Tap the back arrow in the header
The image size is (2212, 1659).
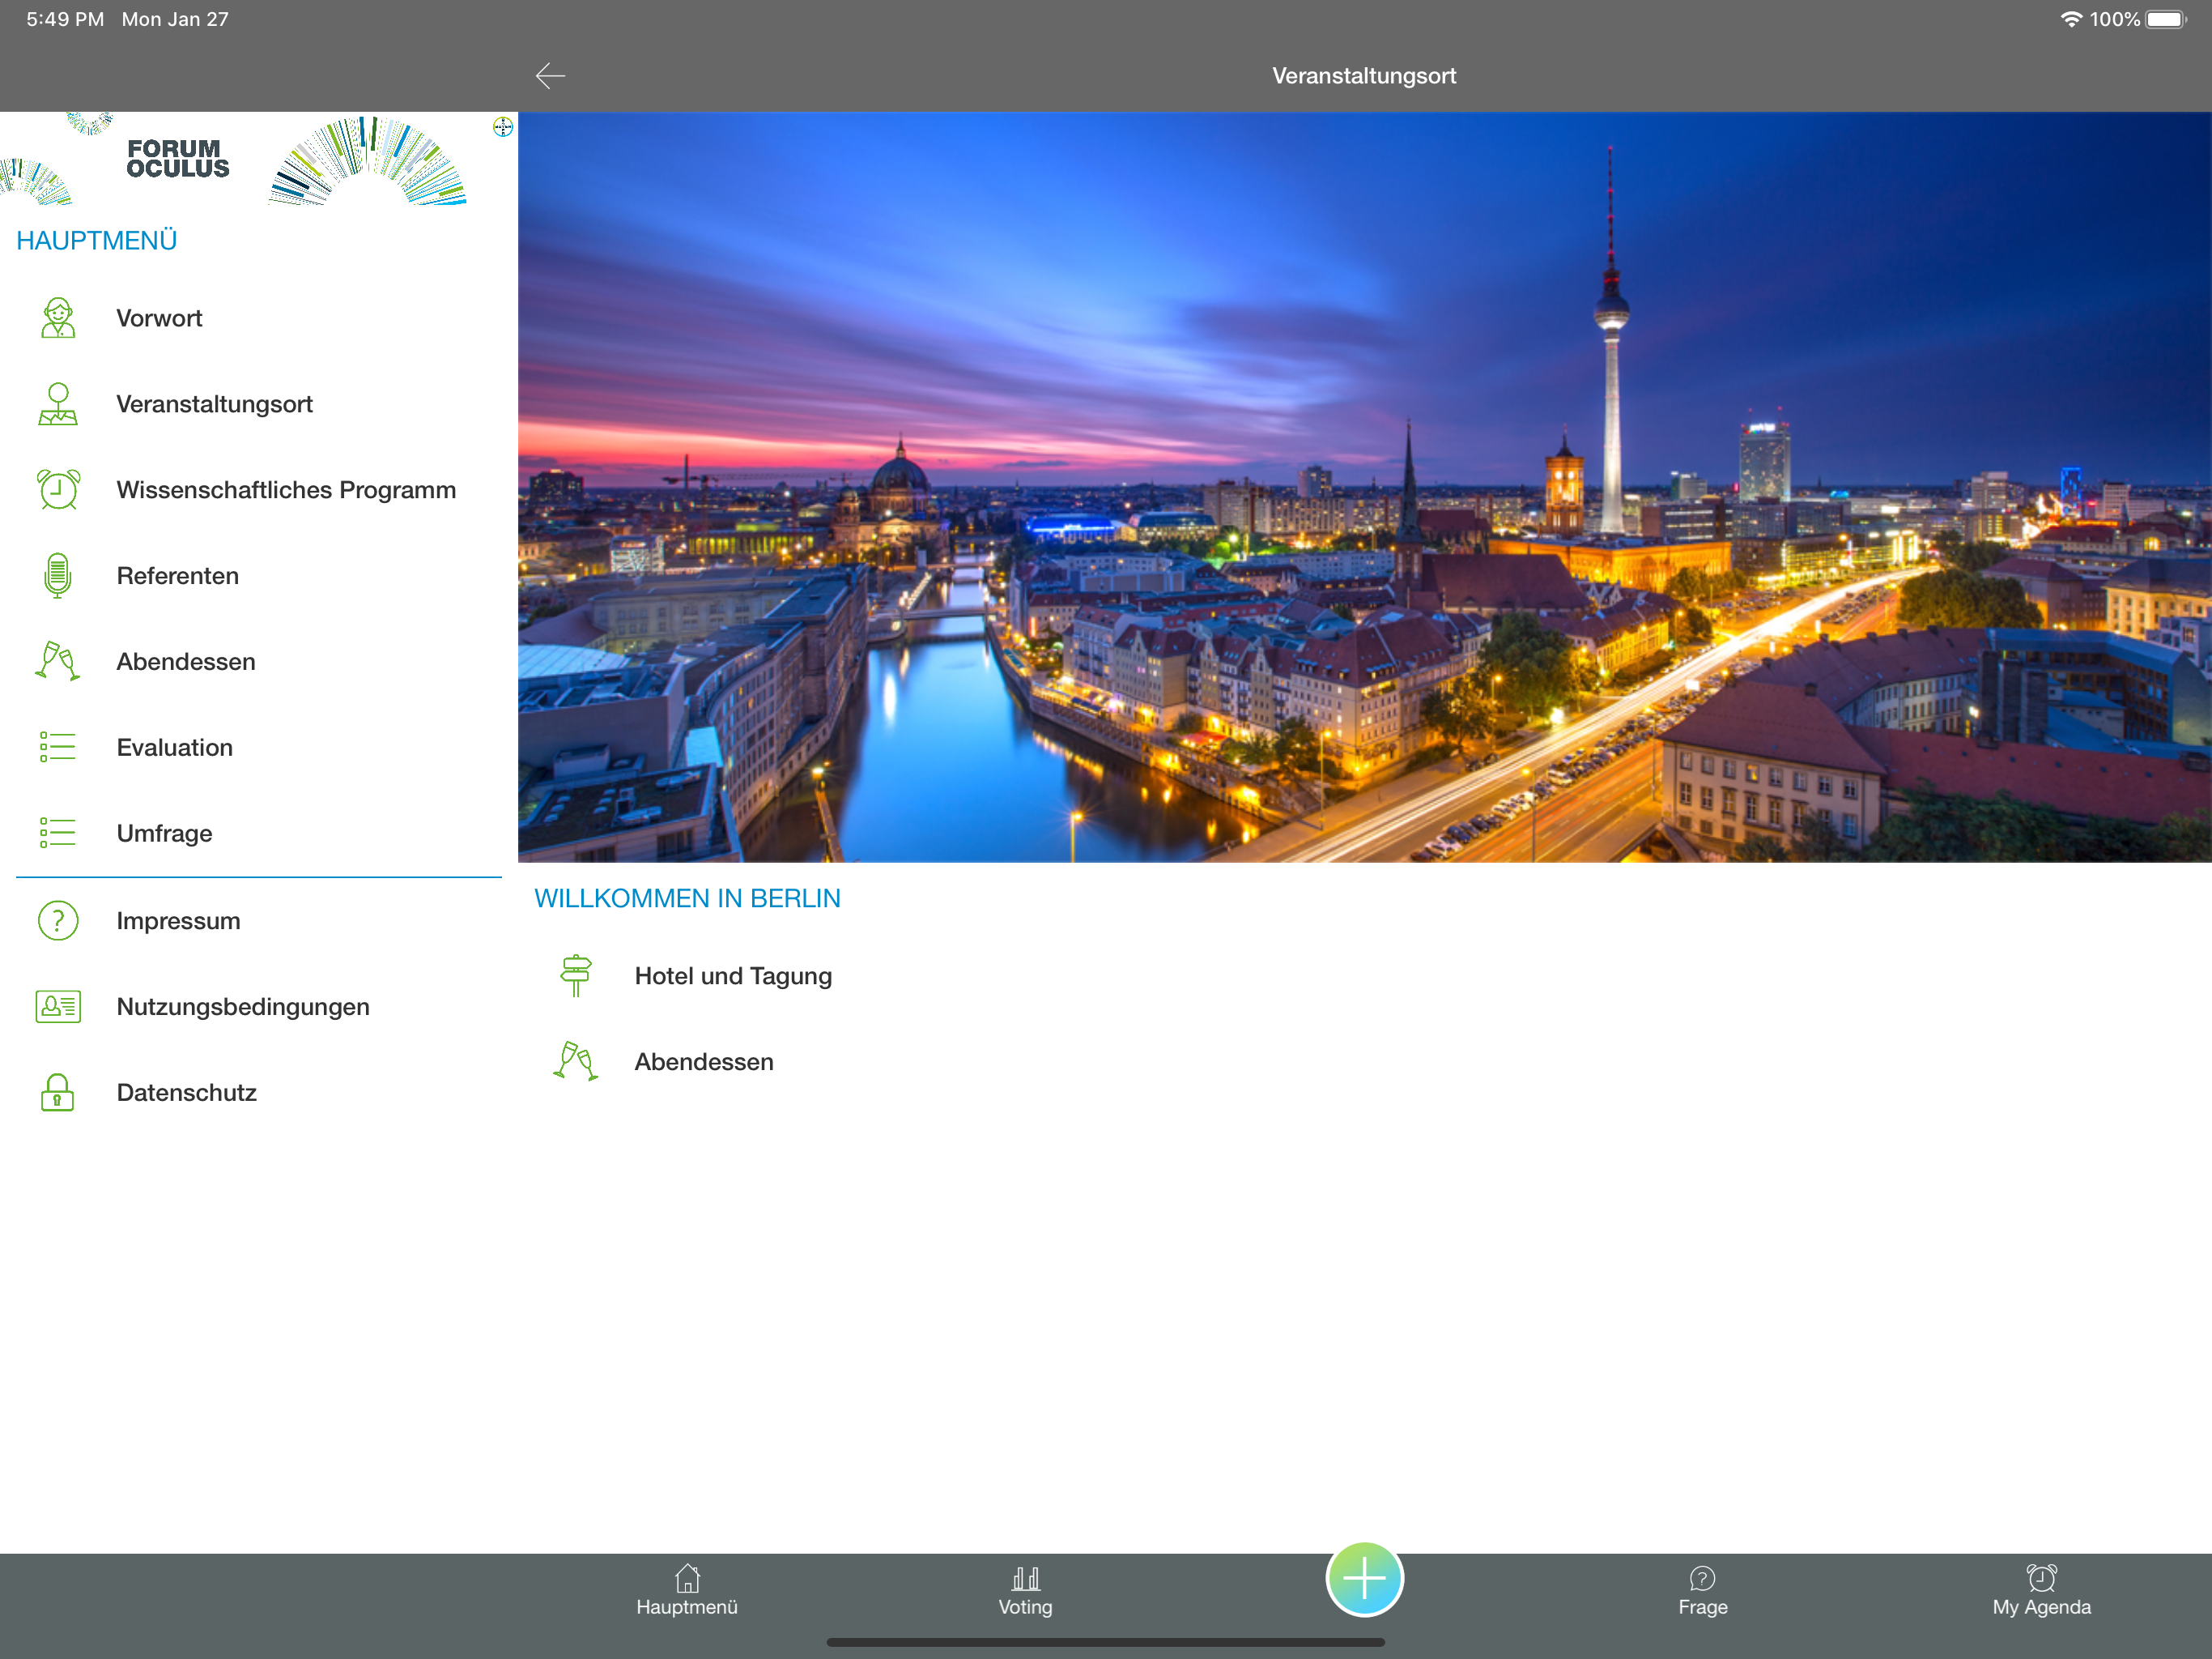(550, 76)
